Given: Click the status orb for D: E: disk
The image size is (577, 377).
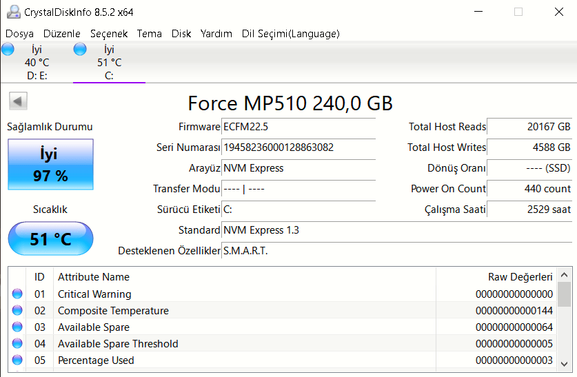Looking at the screenshot, I should tap(8, 49).
